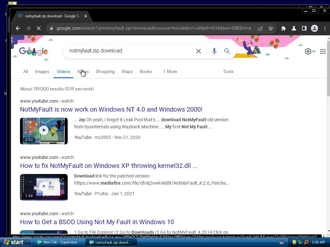330x247 pixels.
Task: Open the News tab
Action: click(x=83, y=72)
